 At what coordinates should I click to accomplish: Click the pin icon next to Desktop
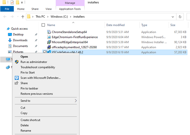point(36,35)
